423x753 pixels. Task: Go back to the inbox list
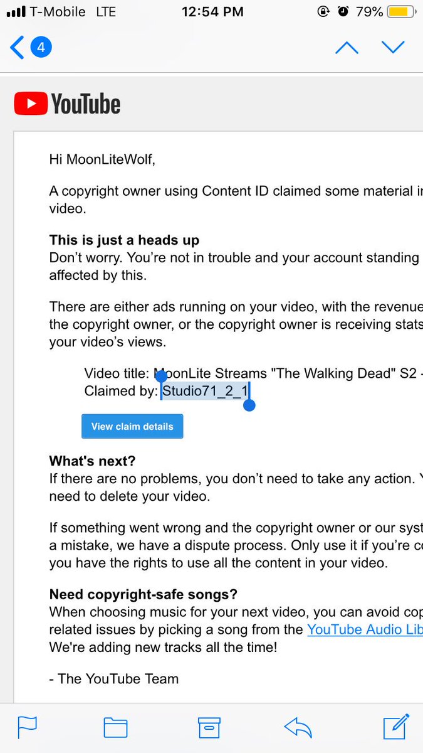click(x=18, y=48)
